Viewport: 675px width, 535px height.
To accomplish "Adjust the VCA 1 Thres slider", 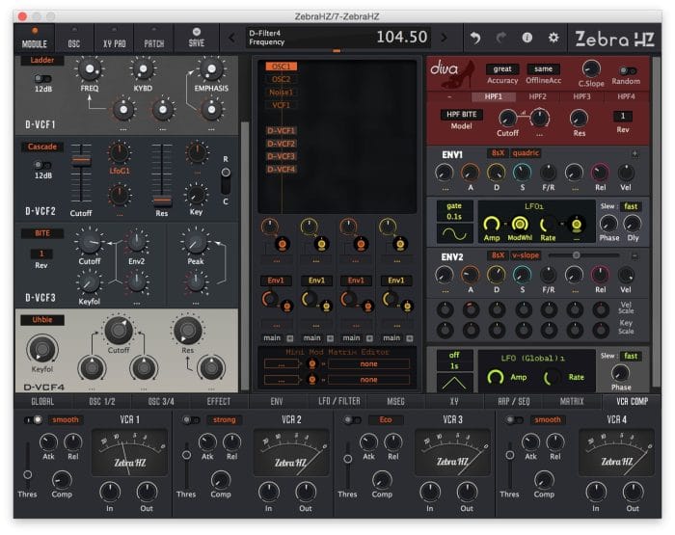I will [27, 474].
